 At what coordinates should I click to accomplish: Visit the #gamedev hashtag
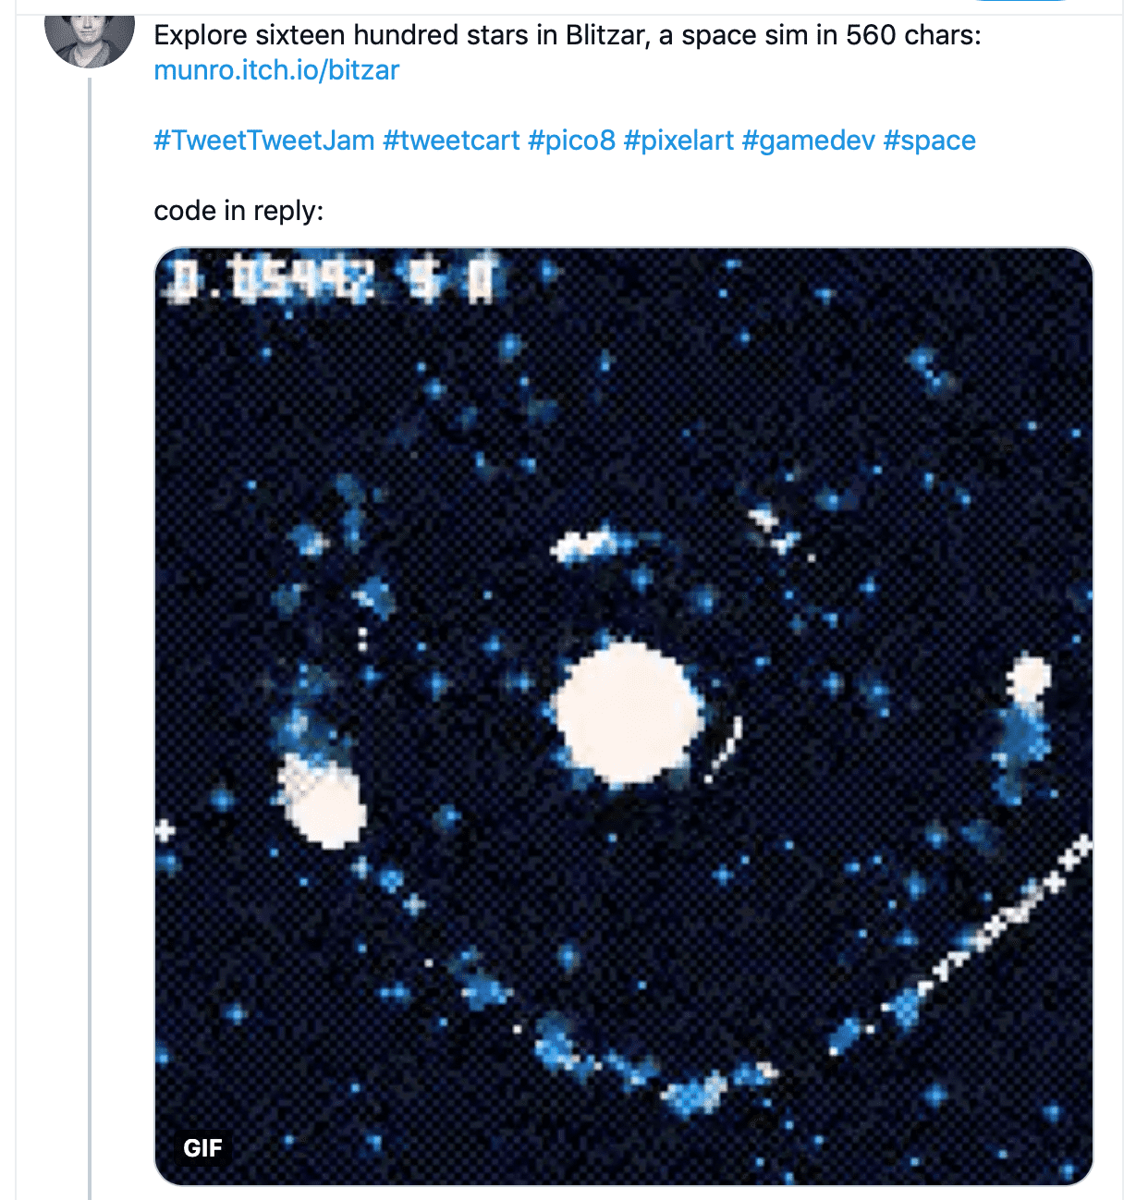point(808,141)
